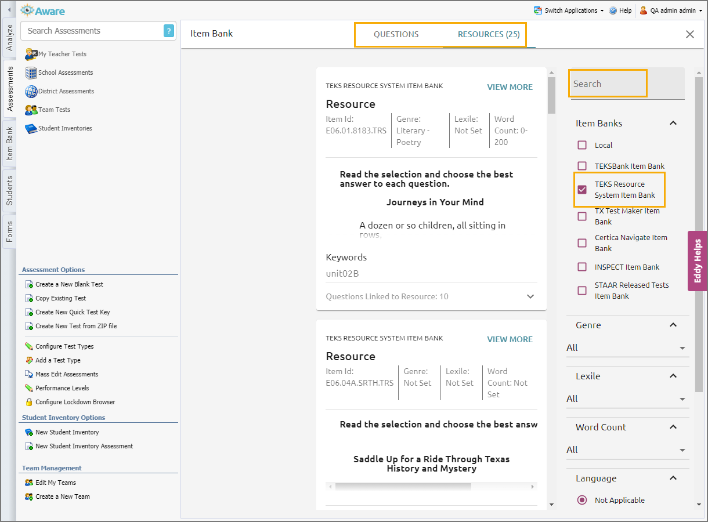The height and width of the screenshot is (522, 708).
Task: Click the Aware eye logo icon
Action: coord(27,10)
